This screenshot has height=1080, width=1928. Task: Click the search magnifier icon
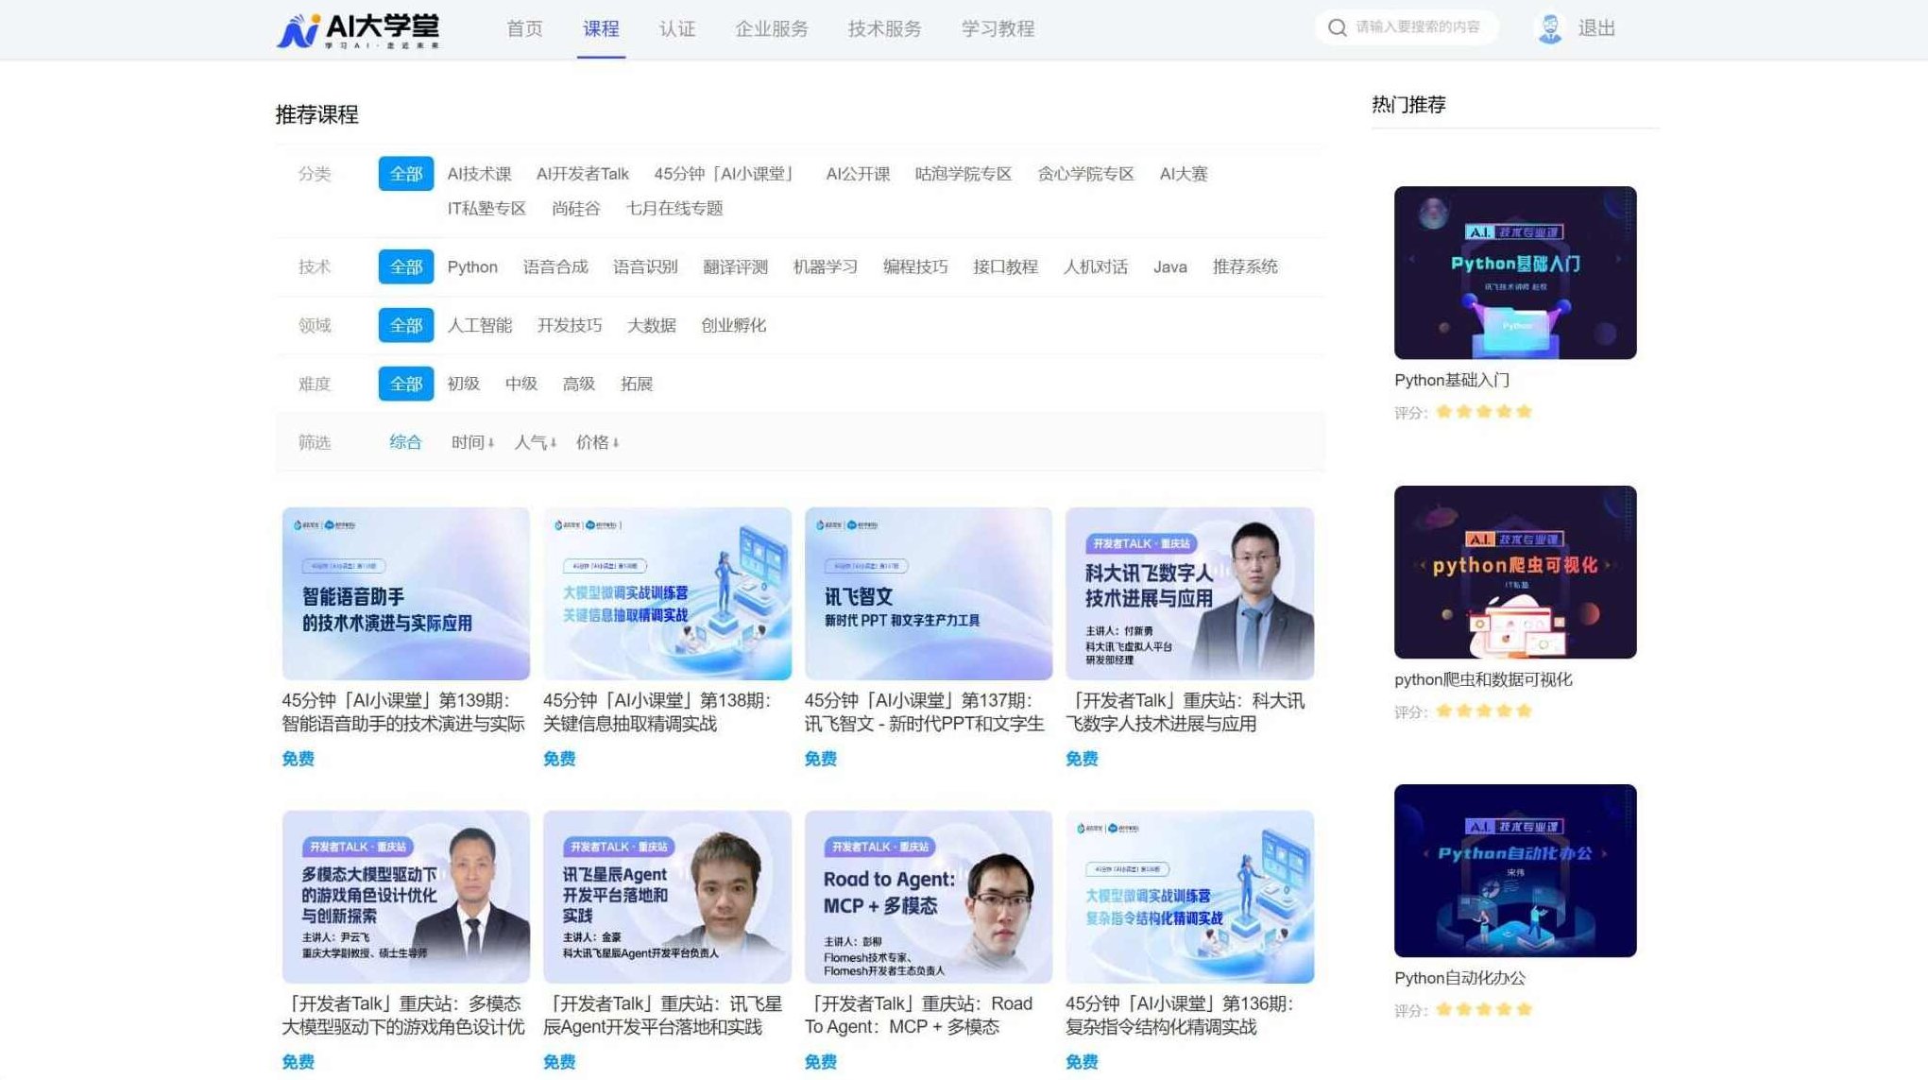point(1337,27)
